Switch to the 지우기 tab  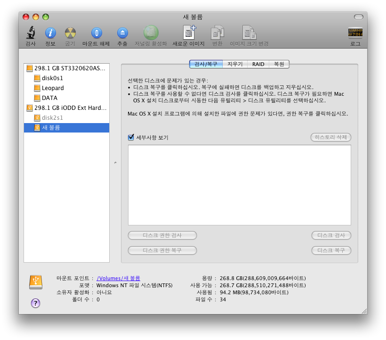(235, 64)
